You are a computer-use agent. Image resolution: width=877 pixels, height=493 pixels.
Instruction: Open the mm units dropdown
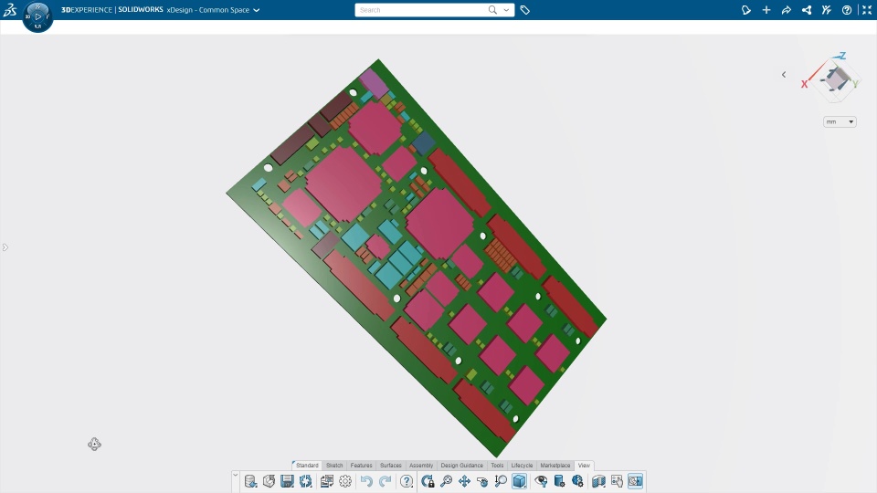(x=840, y=121)
